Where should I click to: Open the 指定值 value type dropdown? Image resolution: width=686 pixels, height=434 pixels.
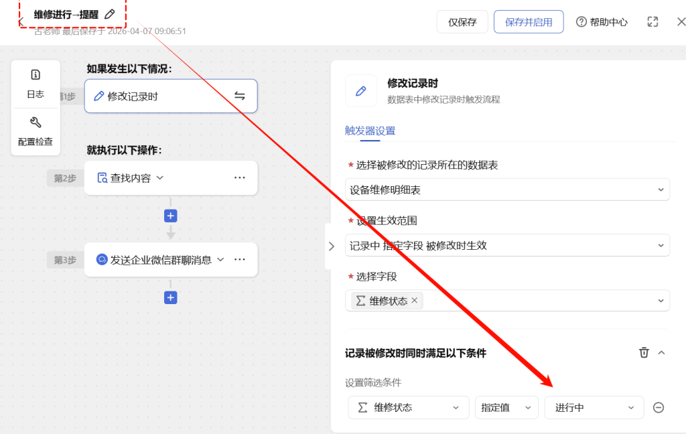(x=506, y=408)
